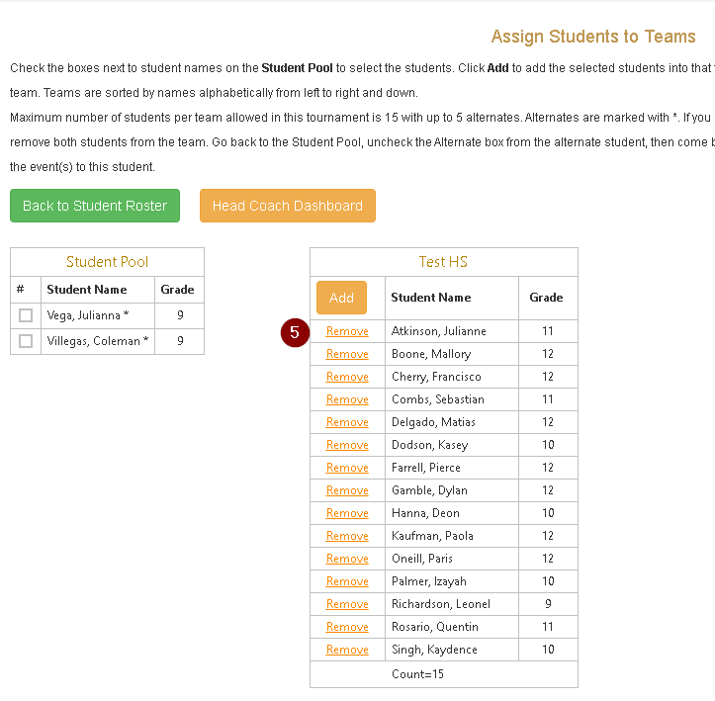Image resolution: width=715 pixels, height=701 pixels.
Task: Remove Richardson, Leonel from team
Action: click(x=347, y=604)
